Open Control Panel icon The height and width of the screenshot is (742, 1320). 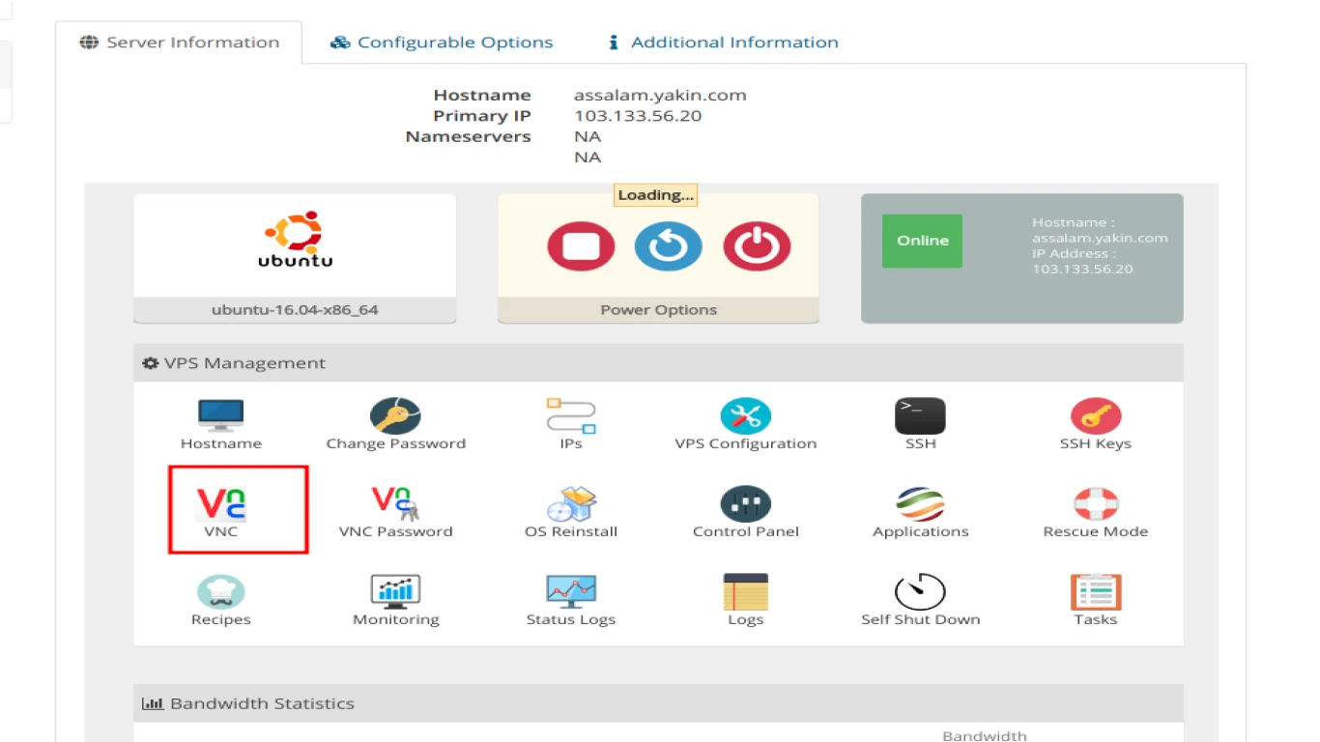(745, 503)
